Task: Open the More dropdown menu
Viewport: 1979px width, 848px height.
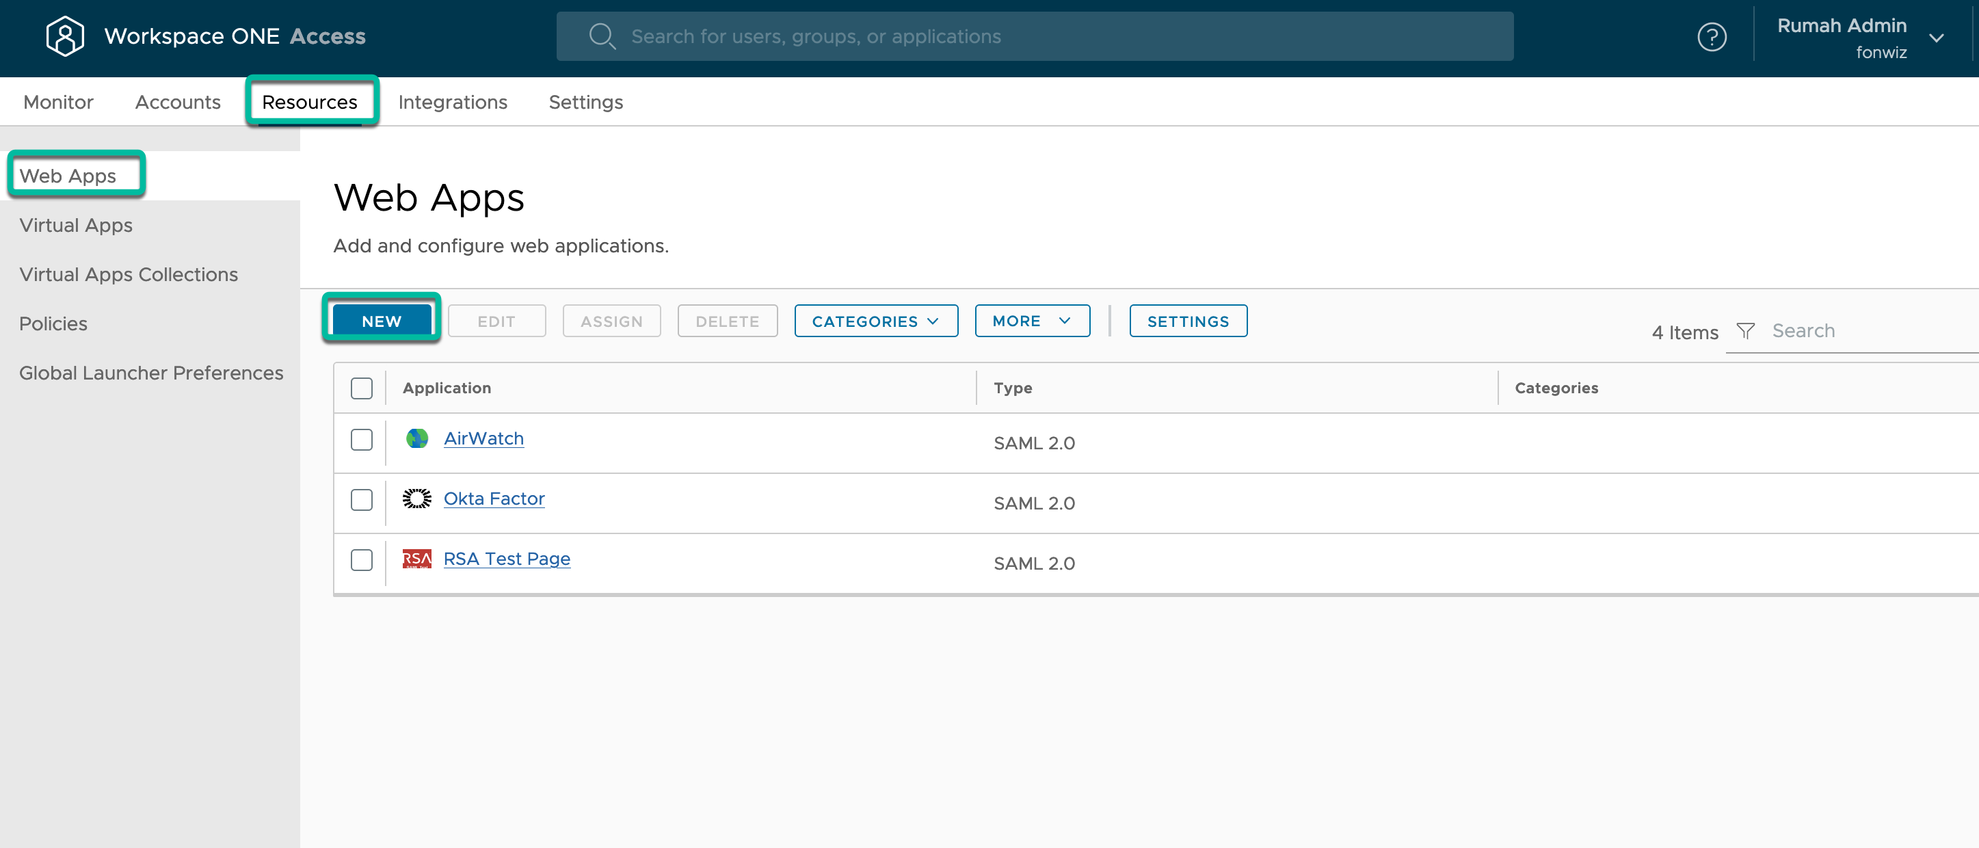Action: [1031, 321]
